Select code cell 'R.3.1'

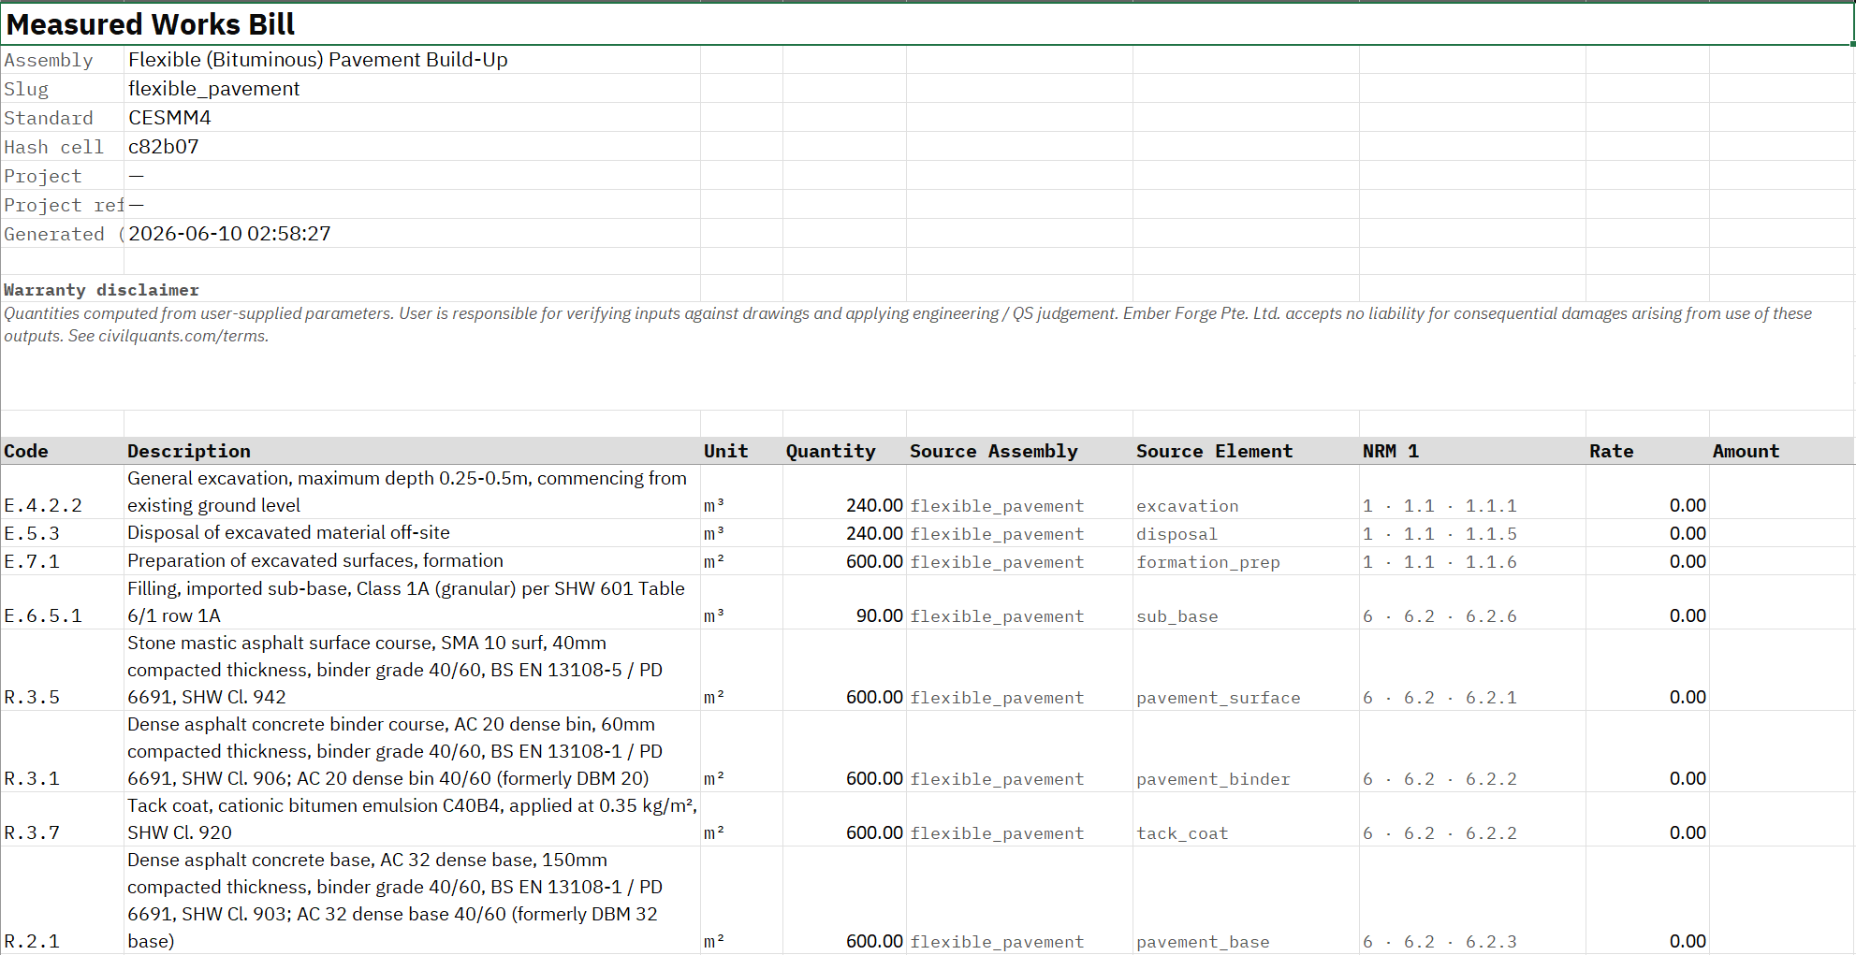(x=62, y=751)
